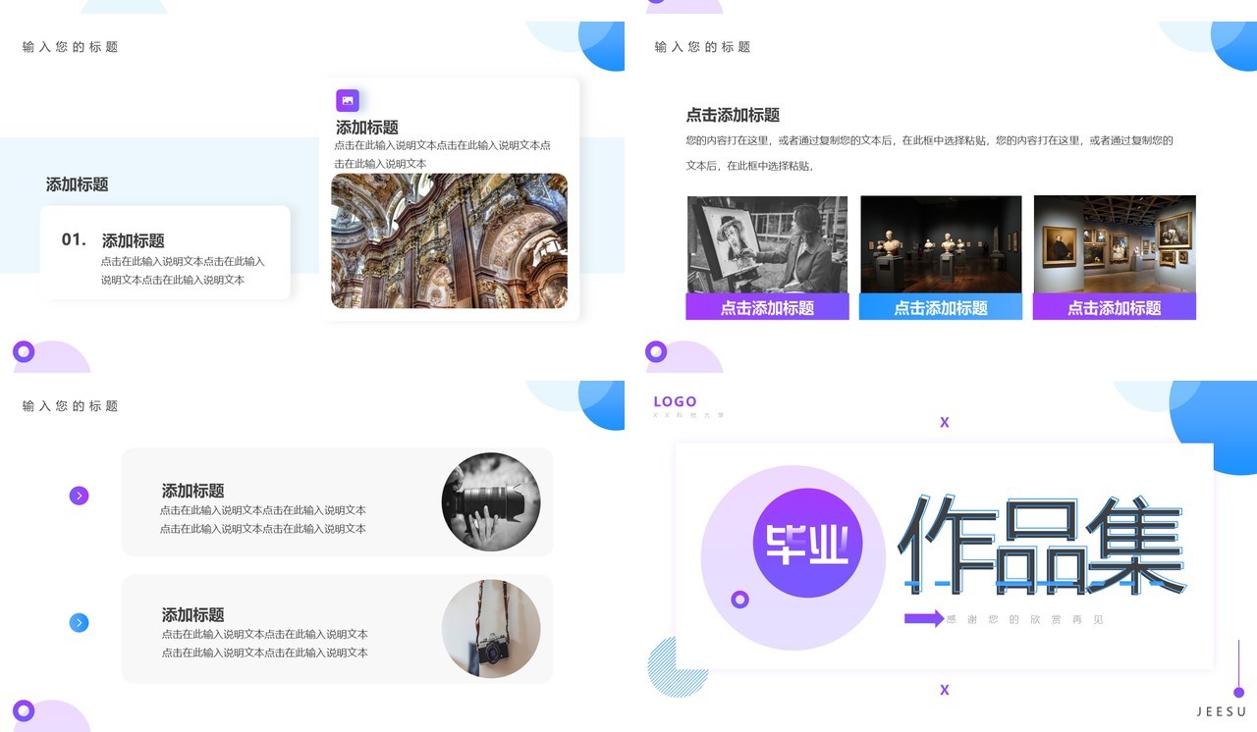Click 输入您的标题 on the cathedral photo slide
Viewport: 1257px width, 732px height.
tap(71, 47)
